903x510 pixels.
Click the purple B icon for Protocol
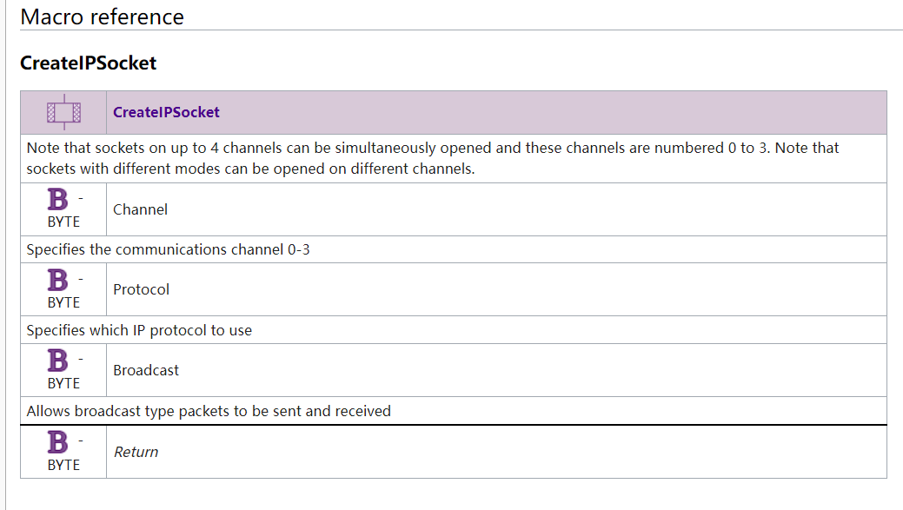(x=57, y=281)
